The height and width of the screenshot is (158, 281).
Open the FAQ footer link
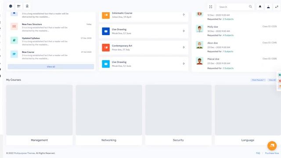point(258,153)
